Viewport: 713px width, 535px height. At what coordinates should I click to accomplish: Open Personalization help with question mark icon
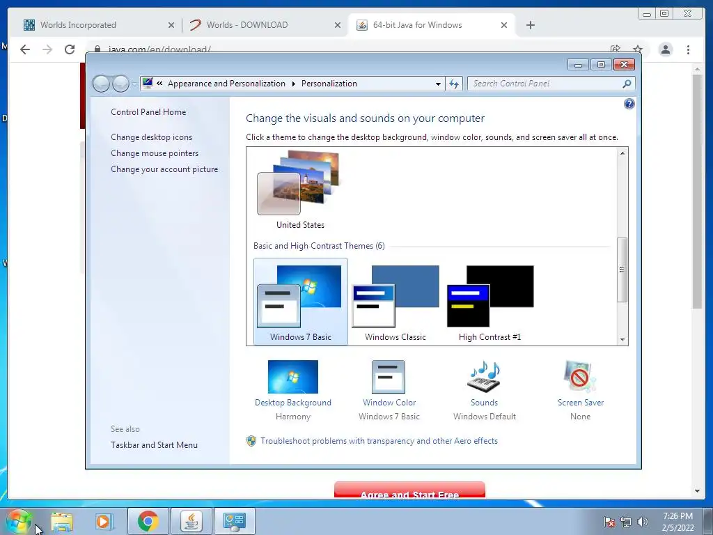click(629, 104)
